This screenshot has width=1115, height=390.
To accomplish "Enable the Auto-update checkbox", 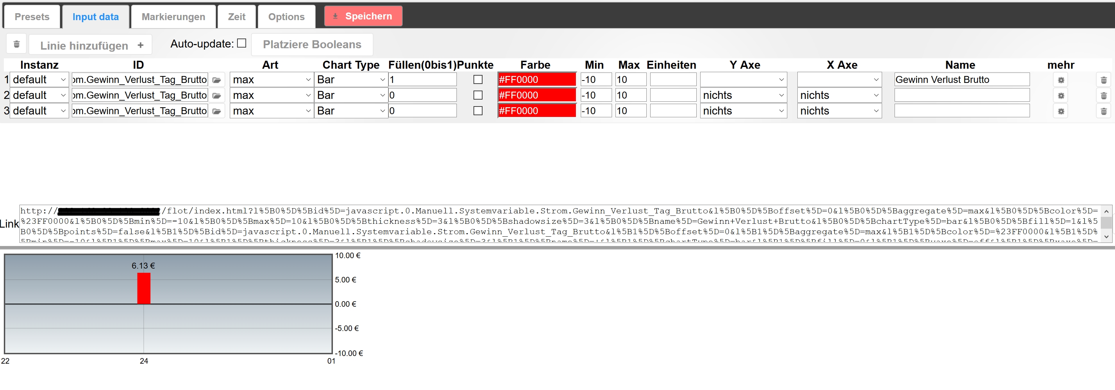I will [x=242, y=43].
